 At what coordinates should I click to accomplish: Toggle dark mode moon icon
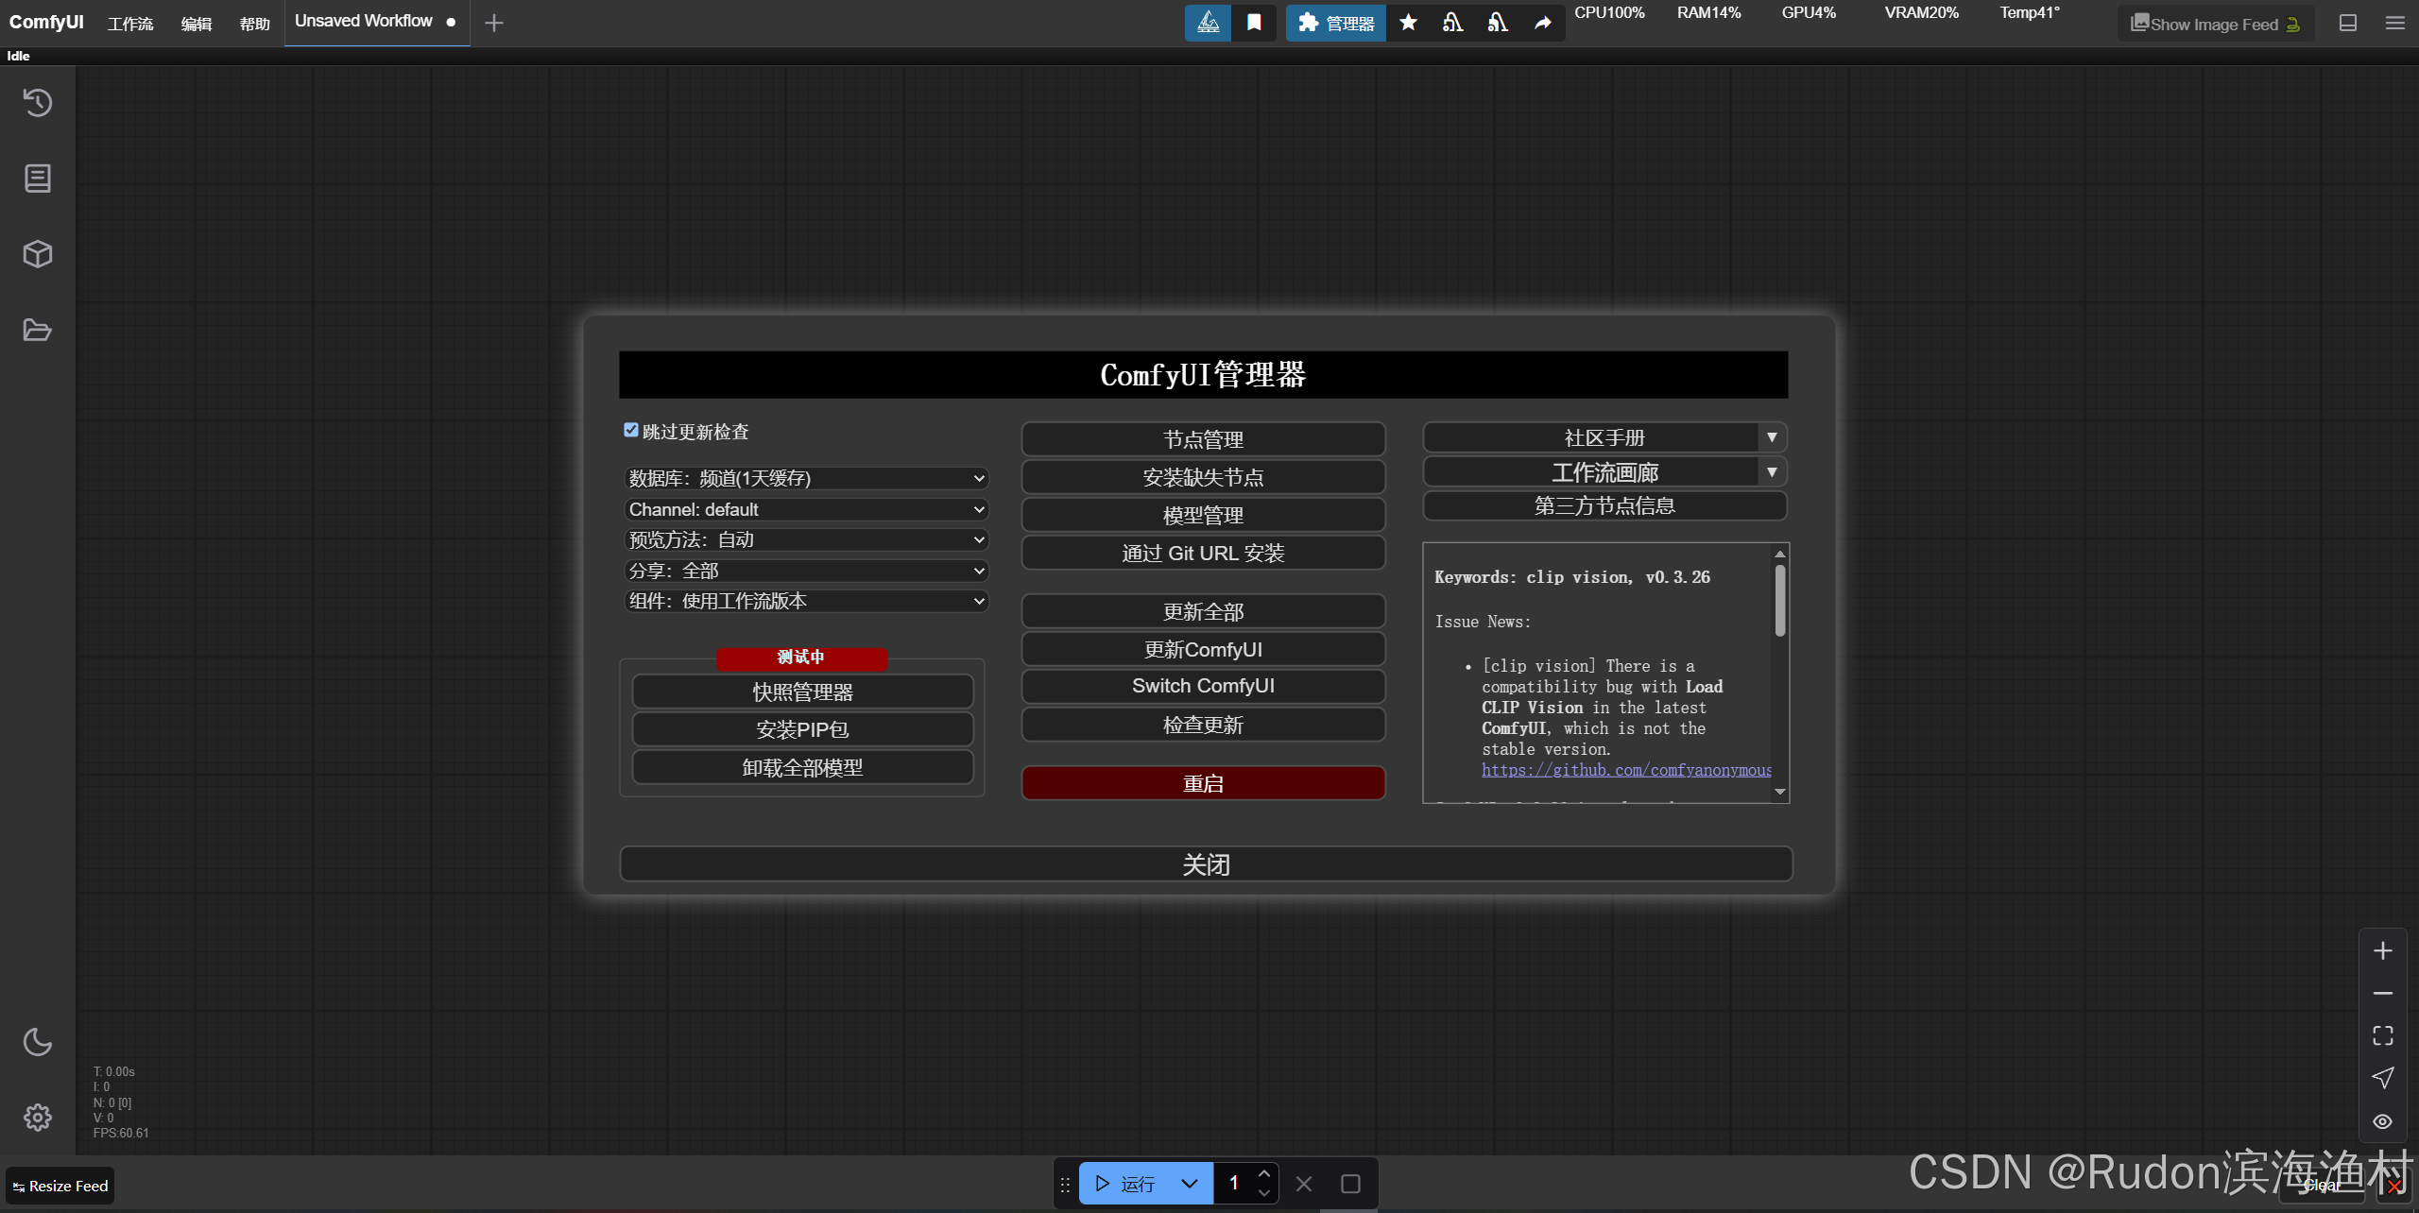tap(37, 1042)
